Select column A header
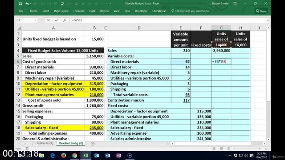This screenshot has height=160, width=285. tap(53, 28)
